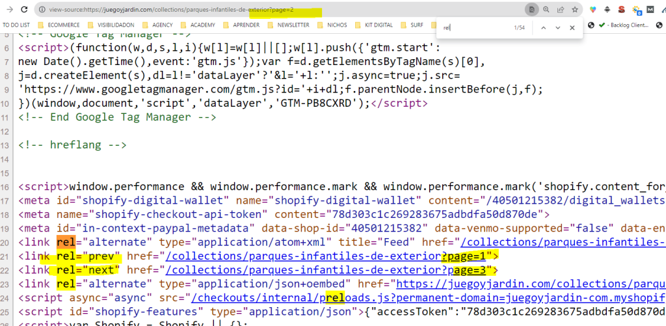Click the red S SEO extension icon

click(x=622, y=10)
